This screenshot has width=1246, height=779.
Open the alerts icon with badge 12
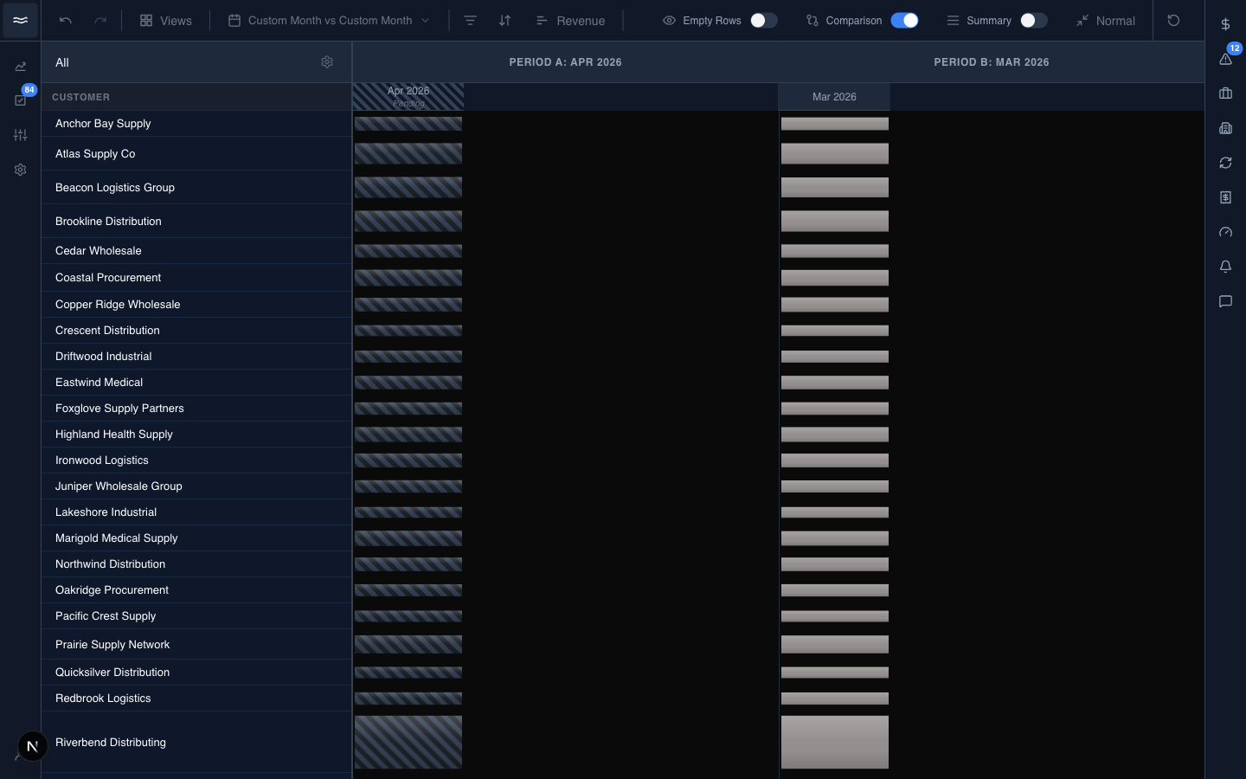(x=1226, y=58)
